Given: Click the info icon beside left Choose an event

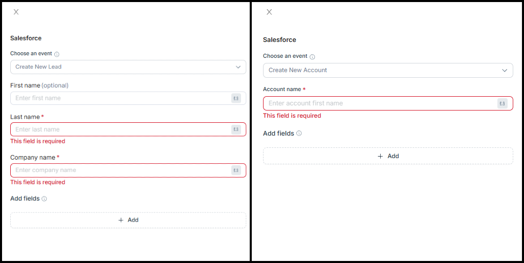Looking at the screenshot, I should (x=57, y=54).
